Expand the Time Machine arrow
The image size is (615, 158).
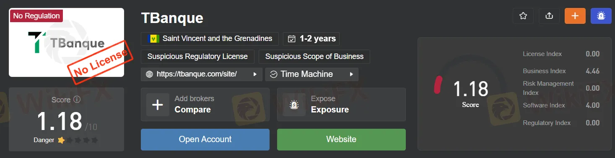coord(351,74)
